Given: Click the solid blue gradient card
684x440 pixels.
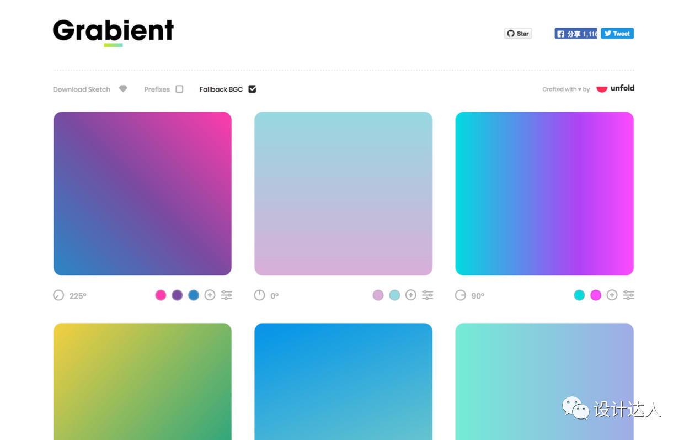Looking at the screenshot, I should pyautogui.click(x=343, y=381).
